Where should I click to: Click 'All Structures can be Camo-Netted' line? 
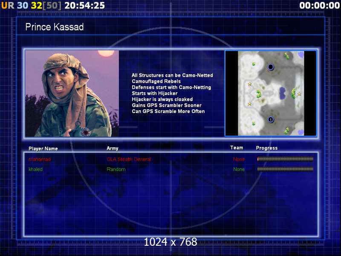pyautogui.click(x=172, y=76)
